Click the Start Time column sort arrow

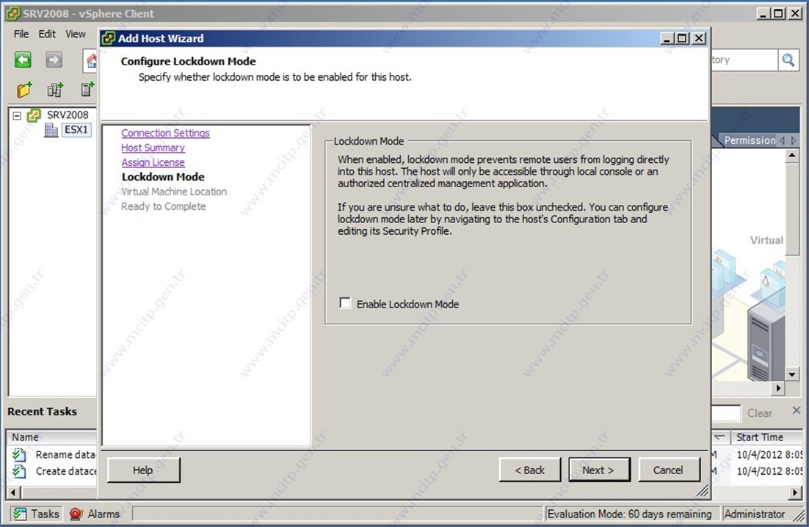[x=719, y=437]
